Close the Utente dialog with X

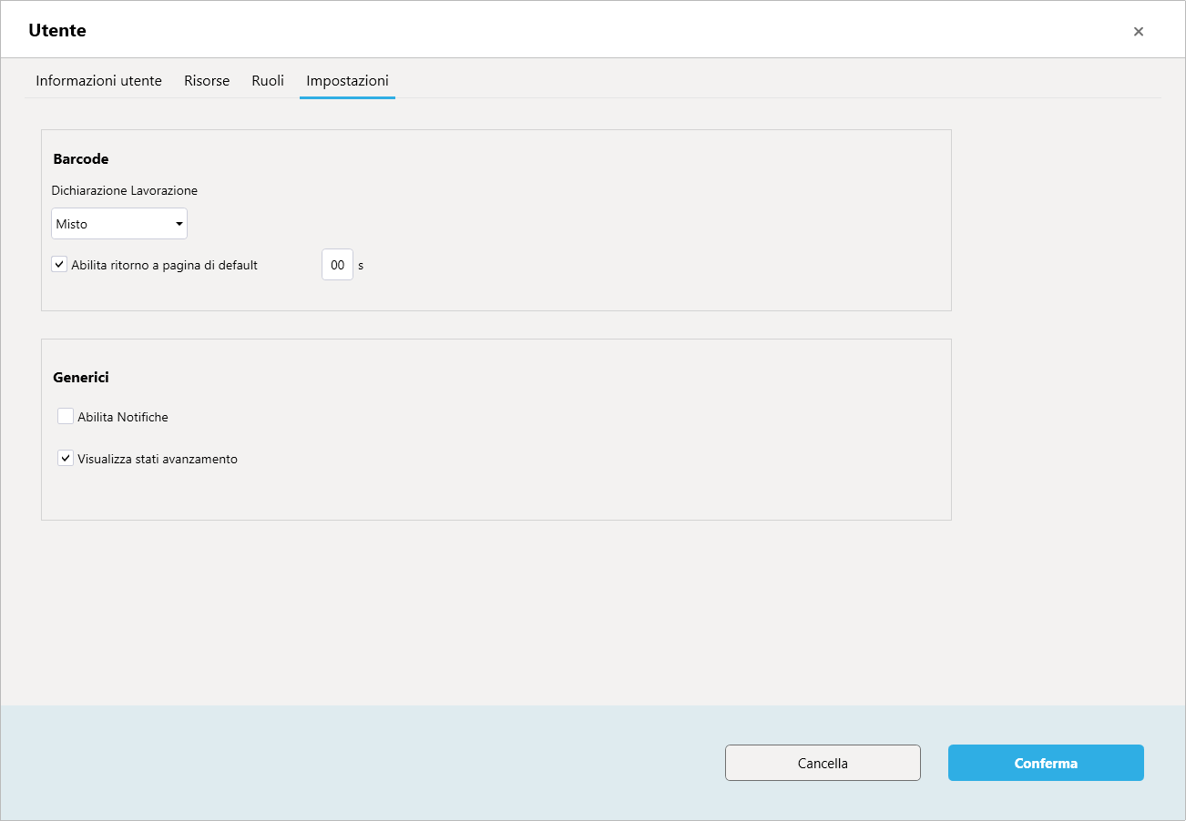1138,31
